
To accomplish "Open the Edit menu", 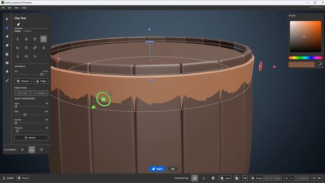I will pos(9,8).
